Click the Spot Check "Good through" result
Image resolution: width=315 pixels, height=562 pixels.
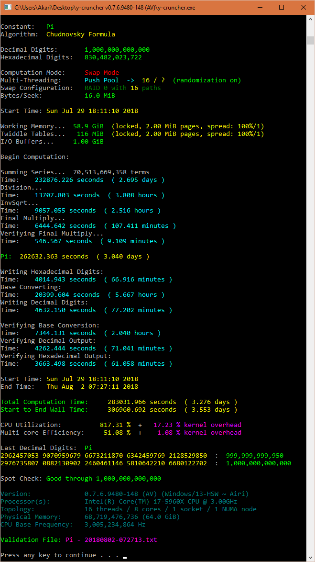[103, 479]
